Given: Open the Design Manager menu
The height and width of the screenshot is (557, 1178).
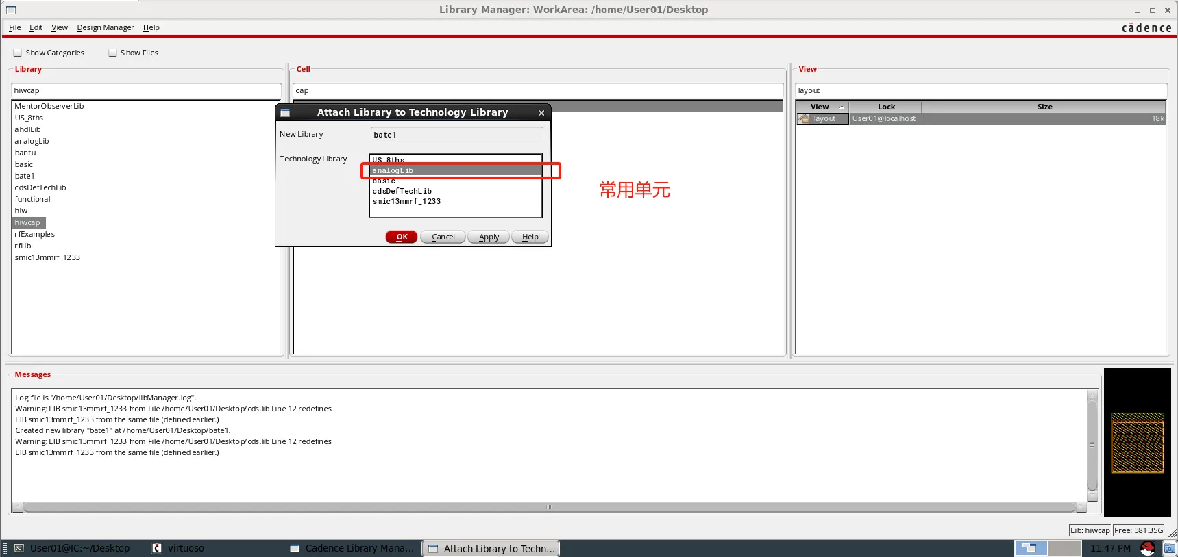Looking at the screenshot, I should tap(105, 27).
